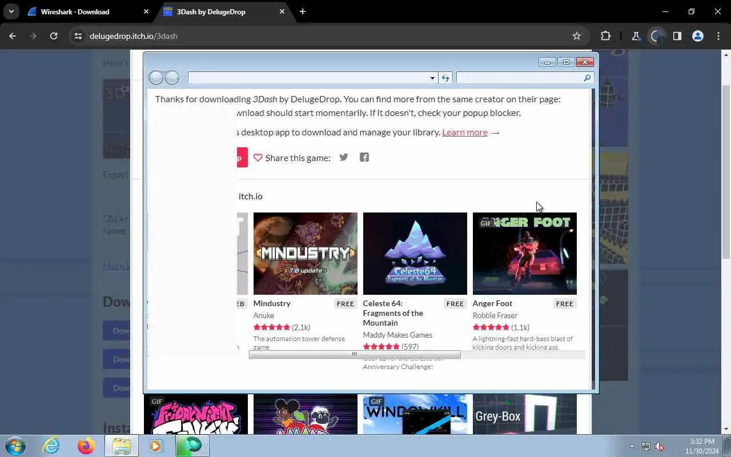
Task: Open the Chrome extensions puzzle icon
Action: tap(605, 36)
